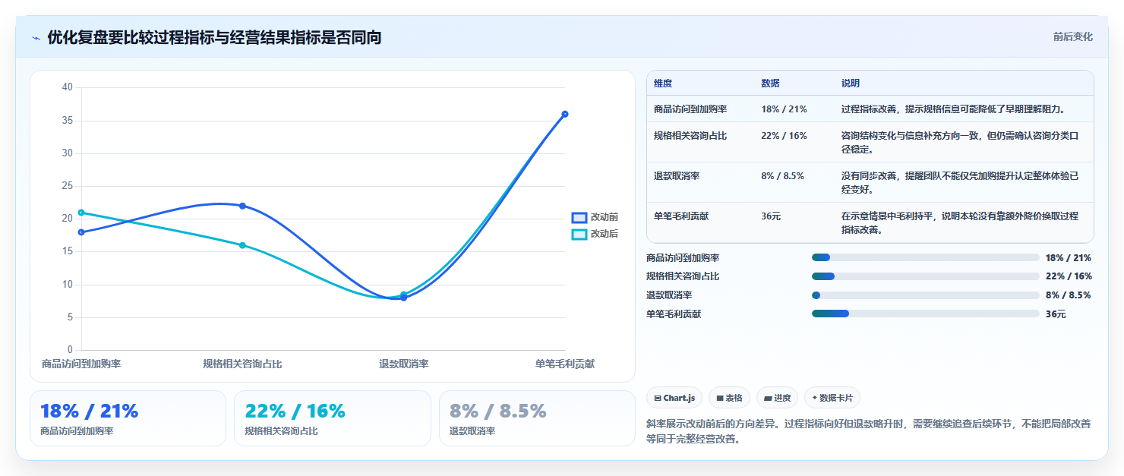Click the 退款取消率 x-axis label
1124x476 pixels.
[x=404, y=364]
